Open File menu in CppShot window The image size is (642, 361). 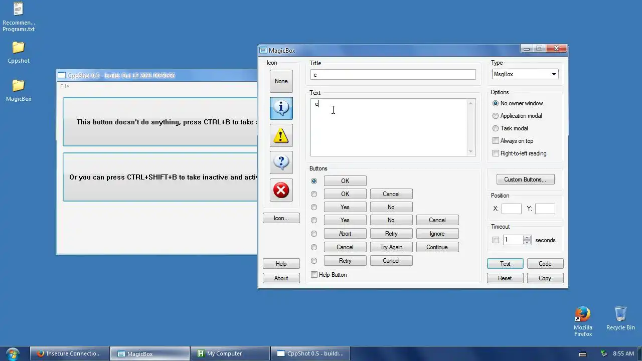click(65, 86)
